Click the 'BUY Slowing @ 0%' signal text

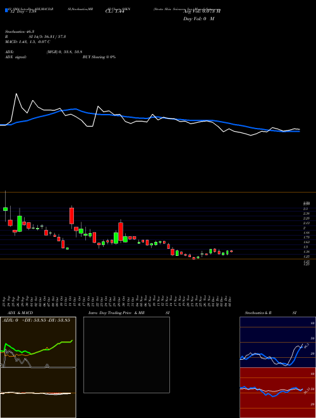pos(99,57)
